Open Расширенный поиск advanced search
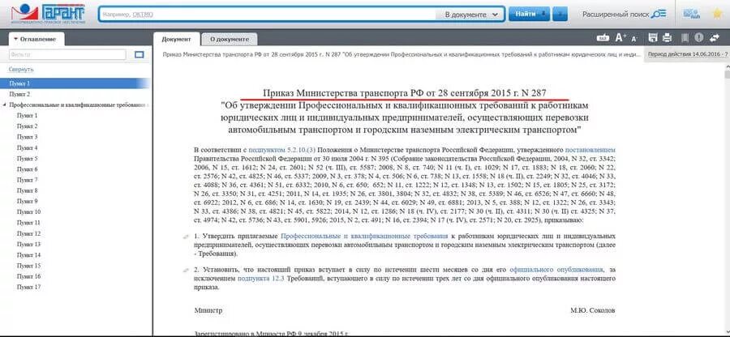Image resolution: width=730 pixels, height=337 pixels. pos(624,15)
